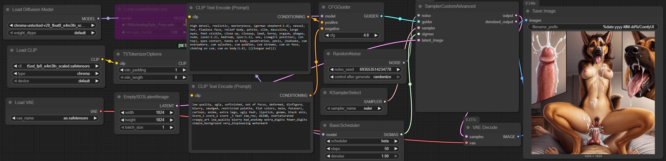Click the VAE output socket on Load VAE
The image size is (666, 161).
(x=101, y=111)
